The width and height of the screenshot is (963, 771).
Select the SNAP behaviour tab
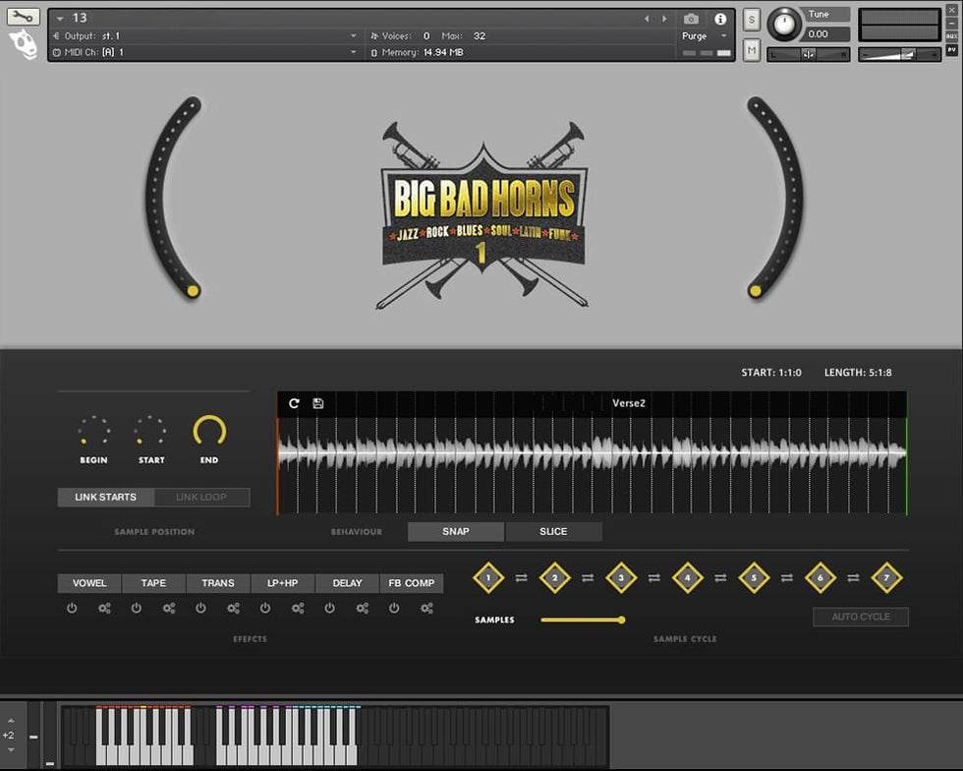[456, 532]
